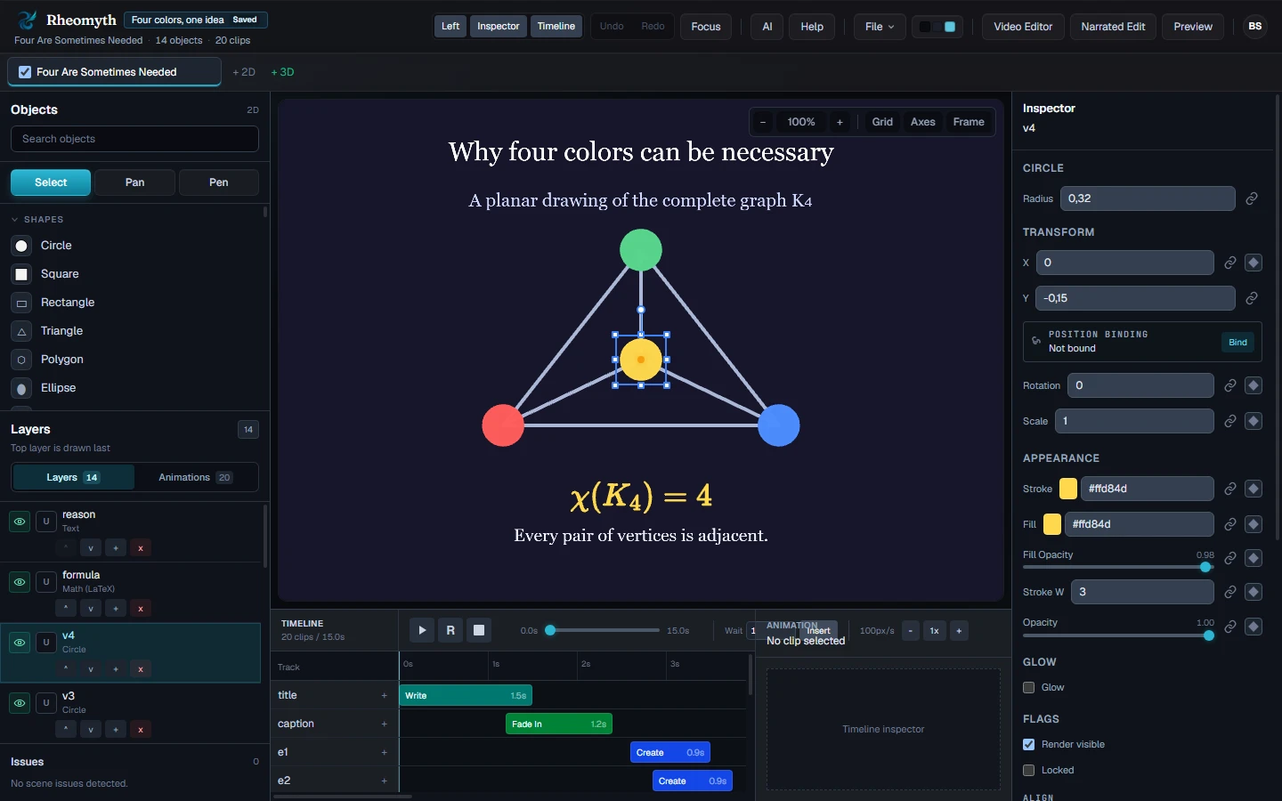Click the Stroke color swatch
The height and width of the screenshot is (801, 1282).
pos(1068,489)
